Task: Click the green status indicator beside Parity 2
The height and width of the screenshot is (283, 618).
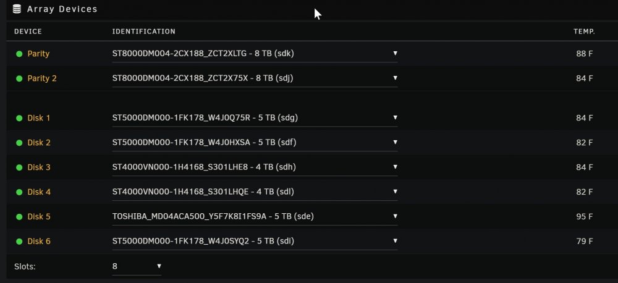Action: (x=19, y=78)
